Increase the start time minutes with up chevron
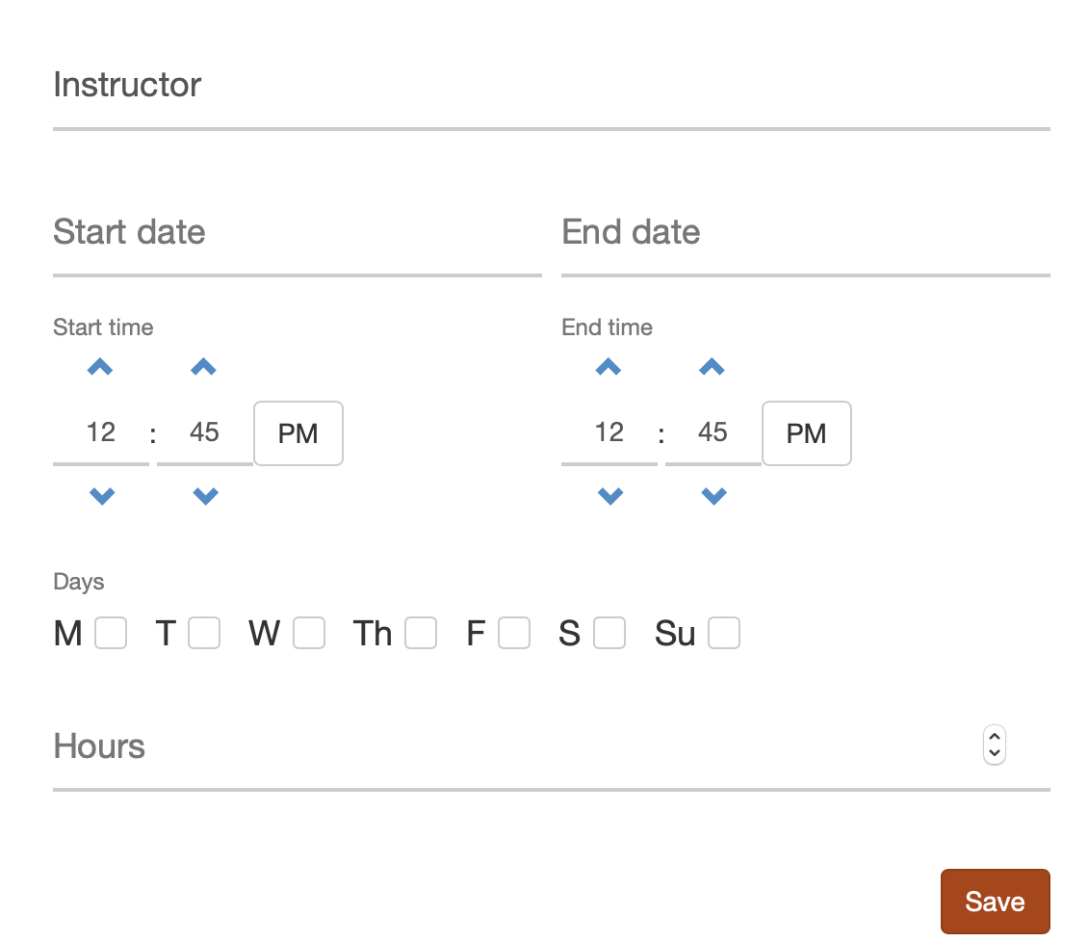Screen dimensions: 1088x942 [203, 367]
